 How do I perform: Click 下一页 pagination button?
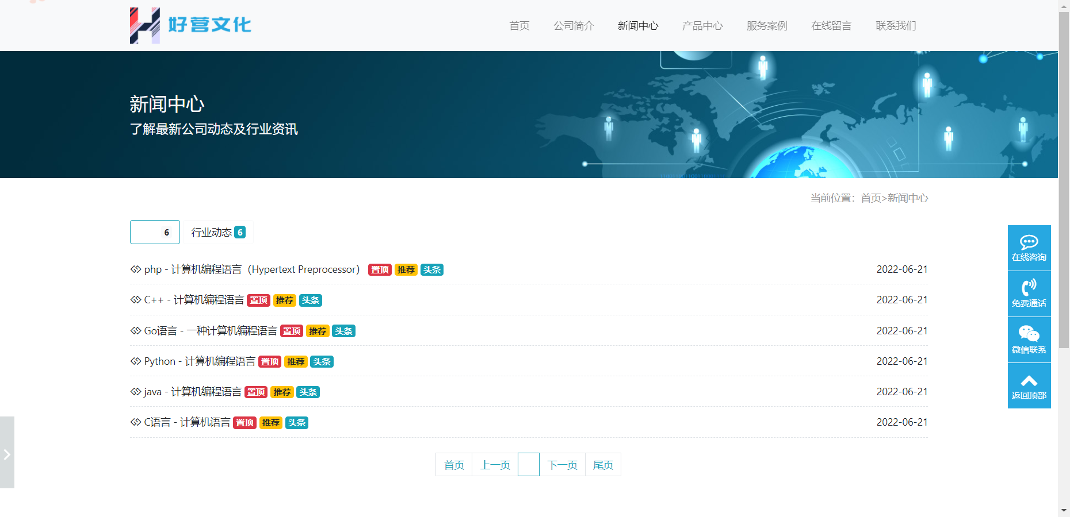pos(562,465)
